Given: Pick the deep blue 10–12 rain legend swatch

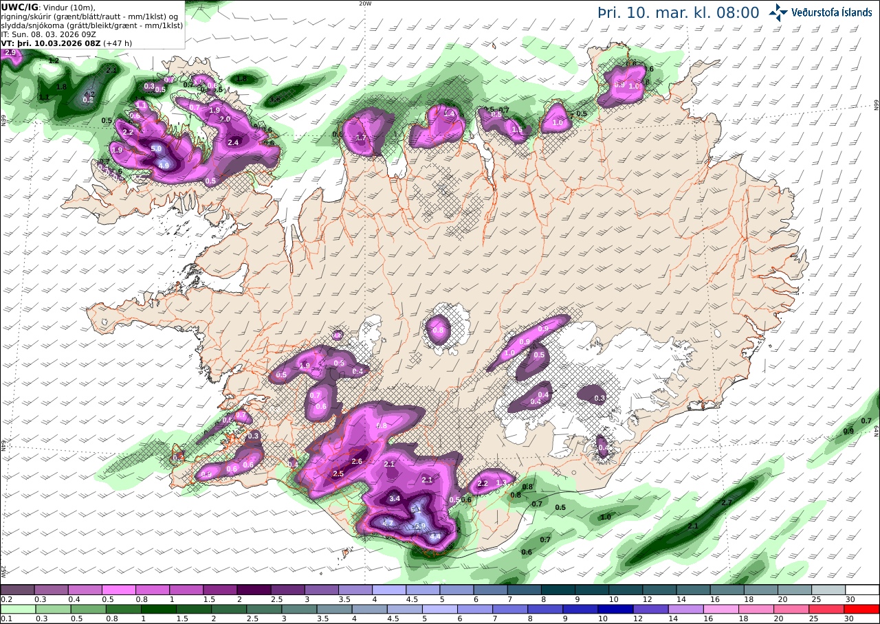Looking at the screenshot, I should coord(616,609).
